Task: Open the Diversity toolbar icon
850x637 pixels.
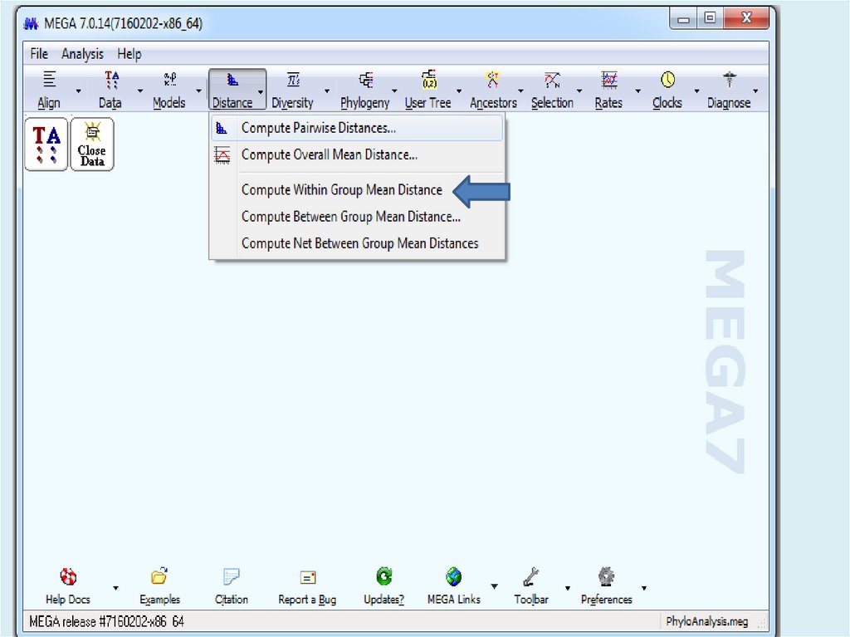Action: (x=293, y=79)
